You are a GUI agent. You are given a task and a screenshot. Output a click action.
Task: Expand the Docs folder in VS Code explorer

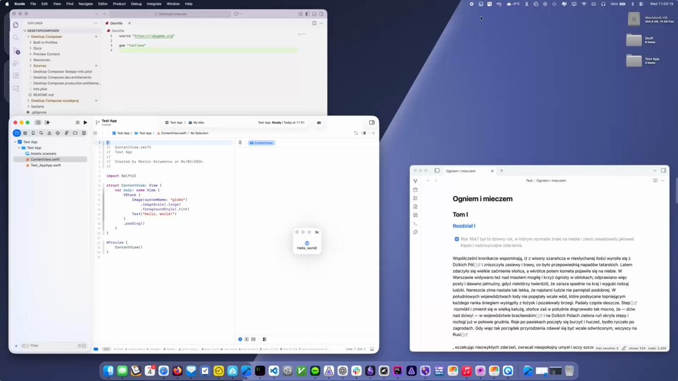tap(37, 49)
